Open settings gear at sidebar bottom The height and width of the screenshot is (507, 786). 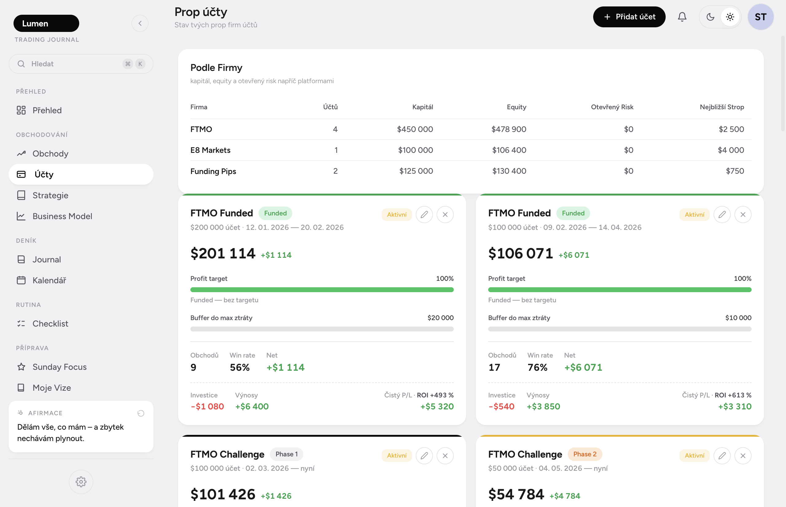coord(81,482)
